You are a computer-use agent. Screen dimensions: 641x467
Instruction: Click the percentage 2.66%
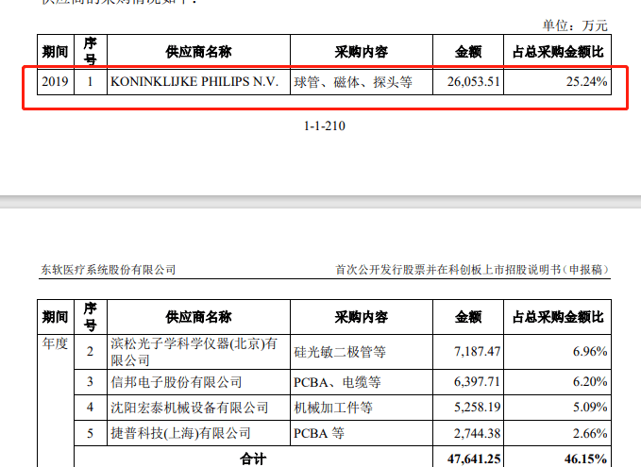(589, 433)
